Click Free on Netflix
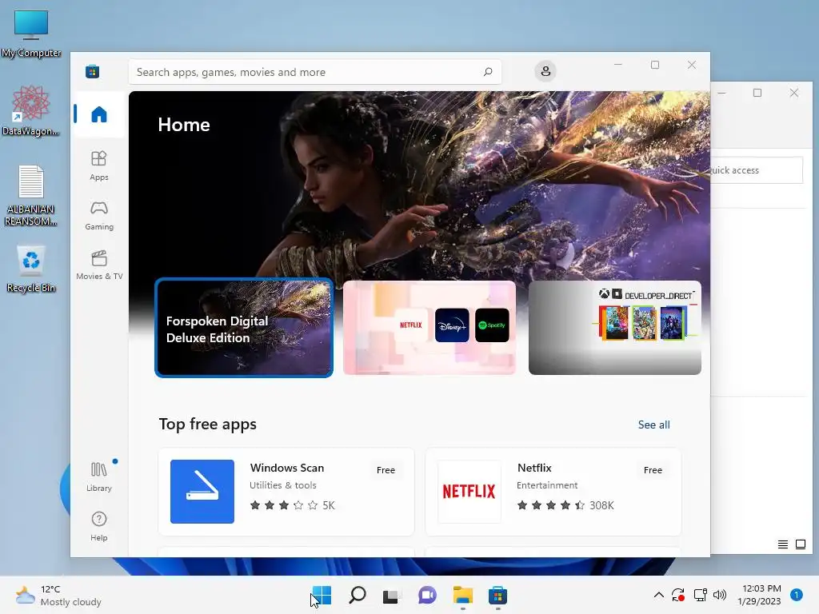 pos(653,470)
